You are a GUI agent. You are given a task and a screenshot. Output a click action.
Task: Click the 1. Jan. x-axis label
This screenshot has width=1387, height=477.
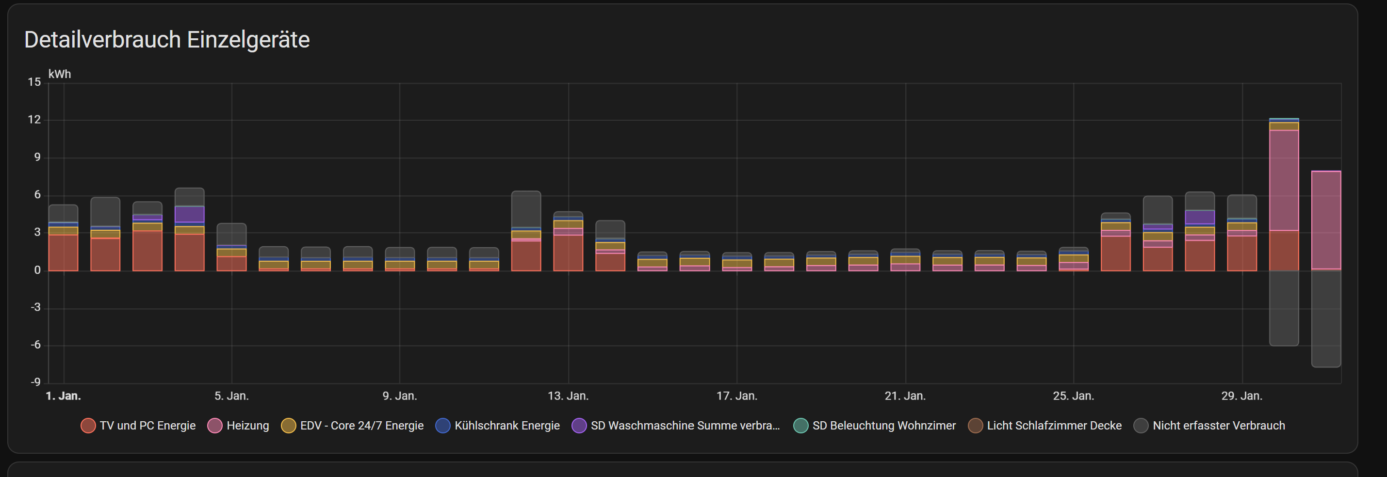click(64, 396)
